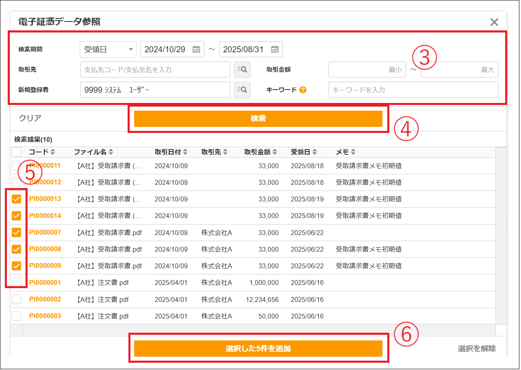
Task: Focus the 新規登録者 input with 9999 システム ユーザー
Action: [x=155, y=90]
